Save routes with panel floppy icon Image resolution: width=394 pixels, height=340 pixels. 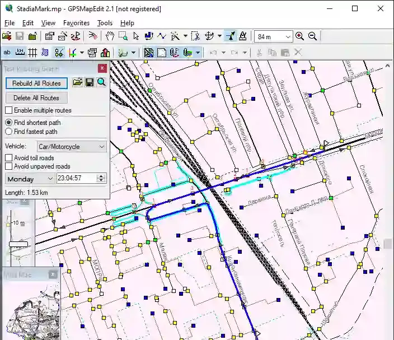pos(90,82)
